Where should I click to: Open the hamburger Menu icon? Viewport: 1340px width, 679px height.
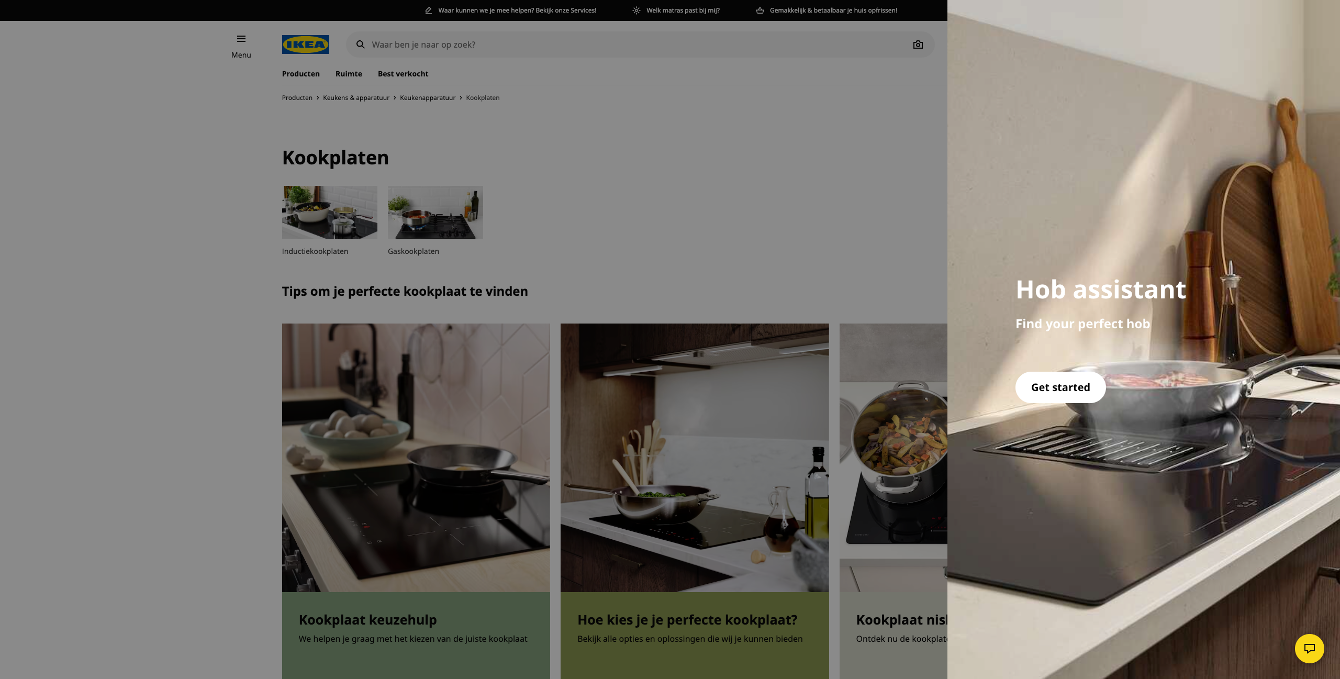pyautogui.click(x=241, y=39)
